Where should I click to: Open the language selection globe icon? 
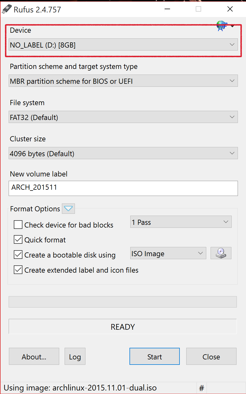click(221, 26)
